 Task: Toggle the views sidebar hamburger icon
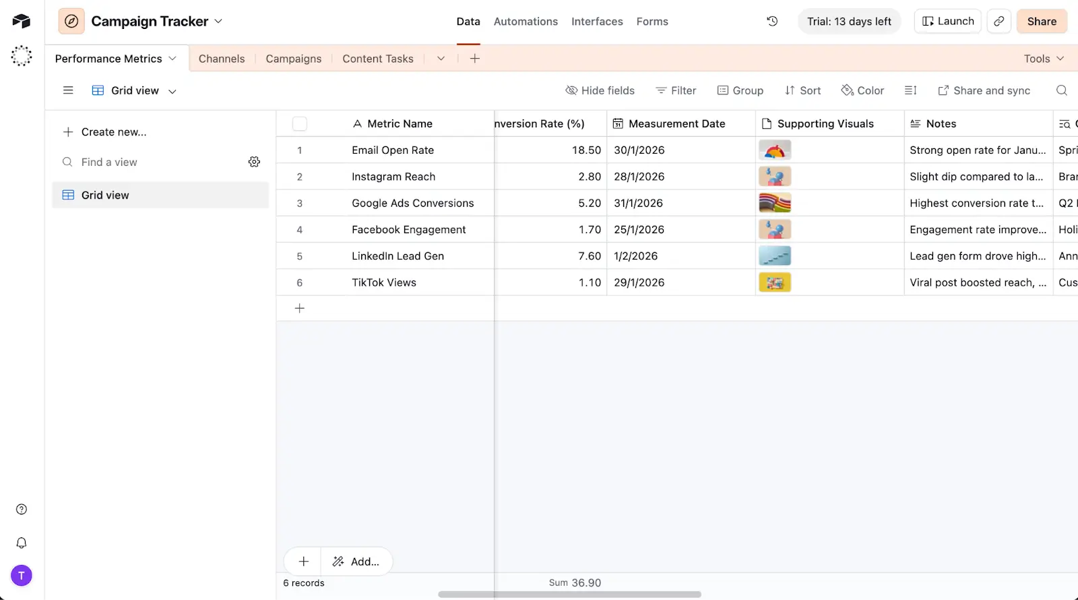pos(68,90)
